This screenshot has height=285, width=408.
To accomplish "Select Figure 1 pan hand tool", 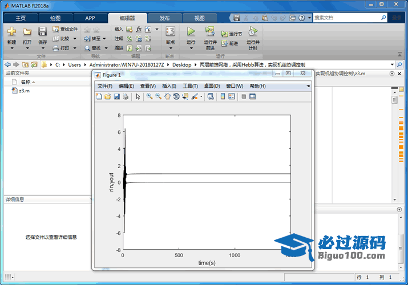I will point(167,97).
